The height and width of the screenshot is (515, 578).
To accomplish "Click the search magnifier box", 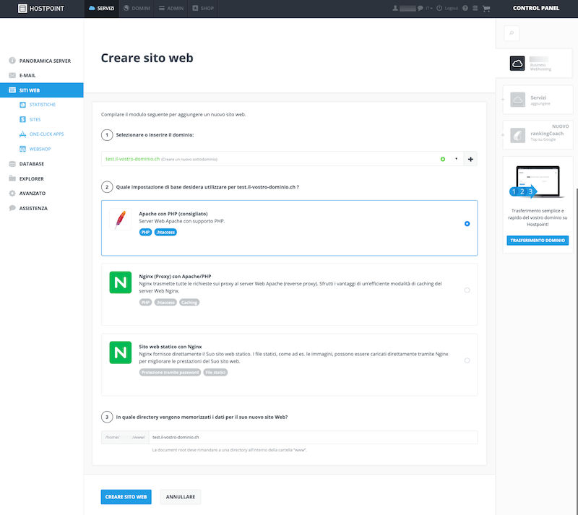I will pos(512,33).
